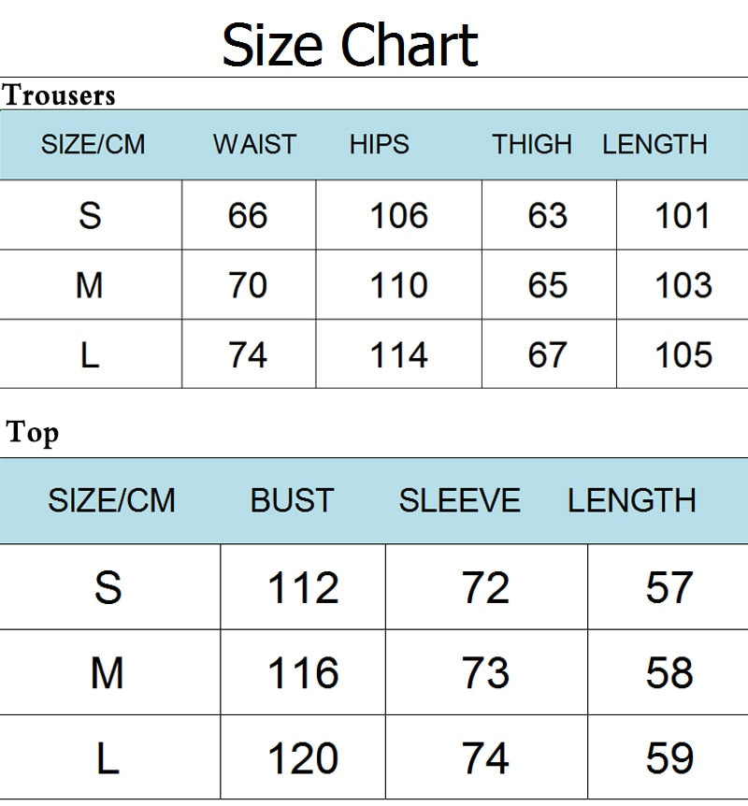
Task: Click the Trousers section label
Action: click(x=59, y=94)
